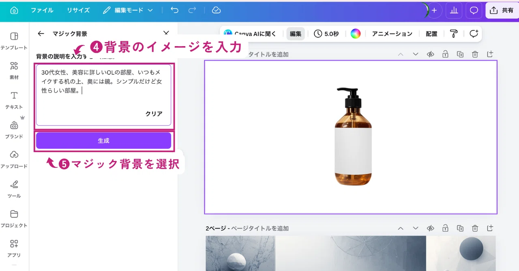This screenshot has height=271, width=519.
Task: Toggle the lock icon for page 1
Action: point(445,54)
